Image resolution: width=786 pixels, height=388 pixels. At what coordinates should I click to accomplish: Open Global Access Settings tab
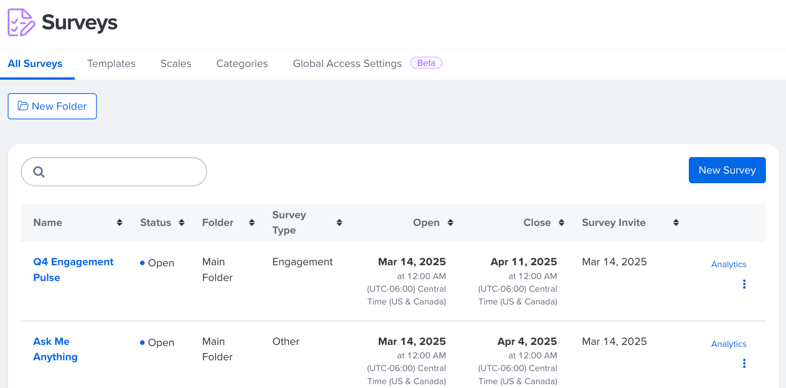point(347,64)
